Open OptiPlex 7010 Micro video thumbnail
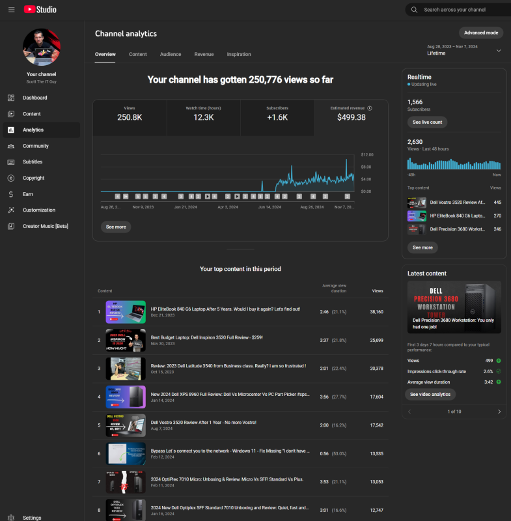Viewport: 511px width, 521px height. point(126,482)
